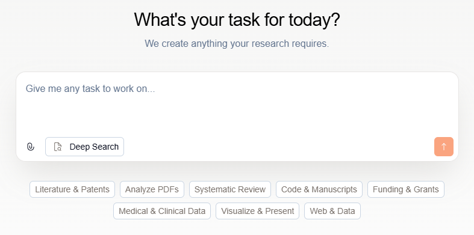The image size is (474, 235).
Task: Click the document search icon in Deep Search
Action: [58, 147]
